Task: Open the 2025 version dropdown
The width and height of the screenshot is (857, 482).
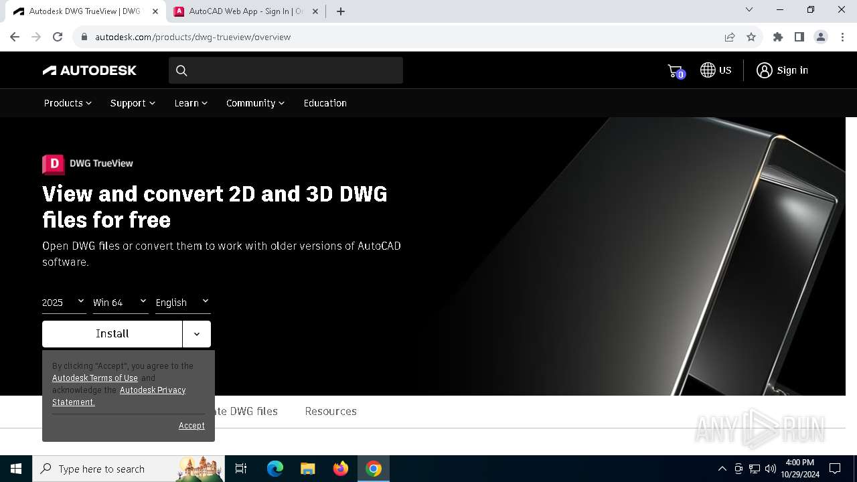Action: 64,303
